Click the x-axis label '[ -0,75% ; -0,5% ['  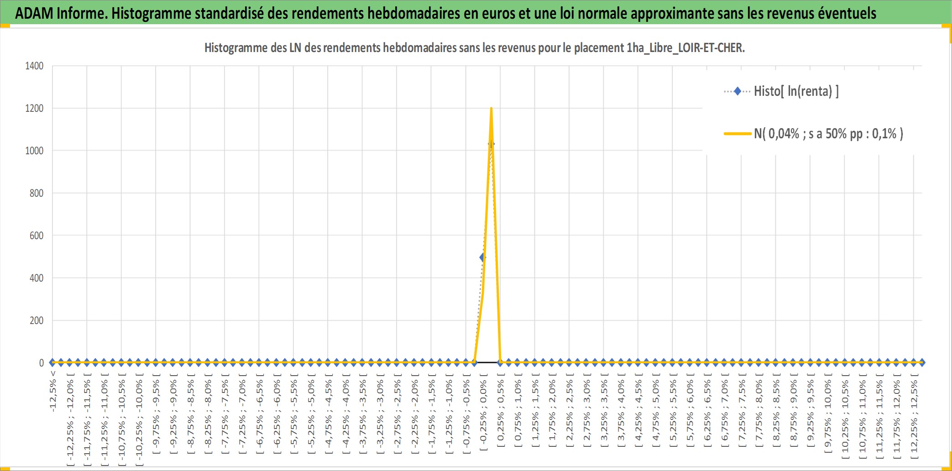(466, 414)
